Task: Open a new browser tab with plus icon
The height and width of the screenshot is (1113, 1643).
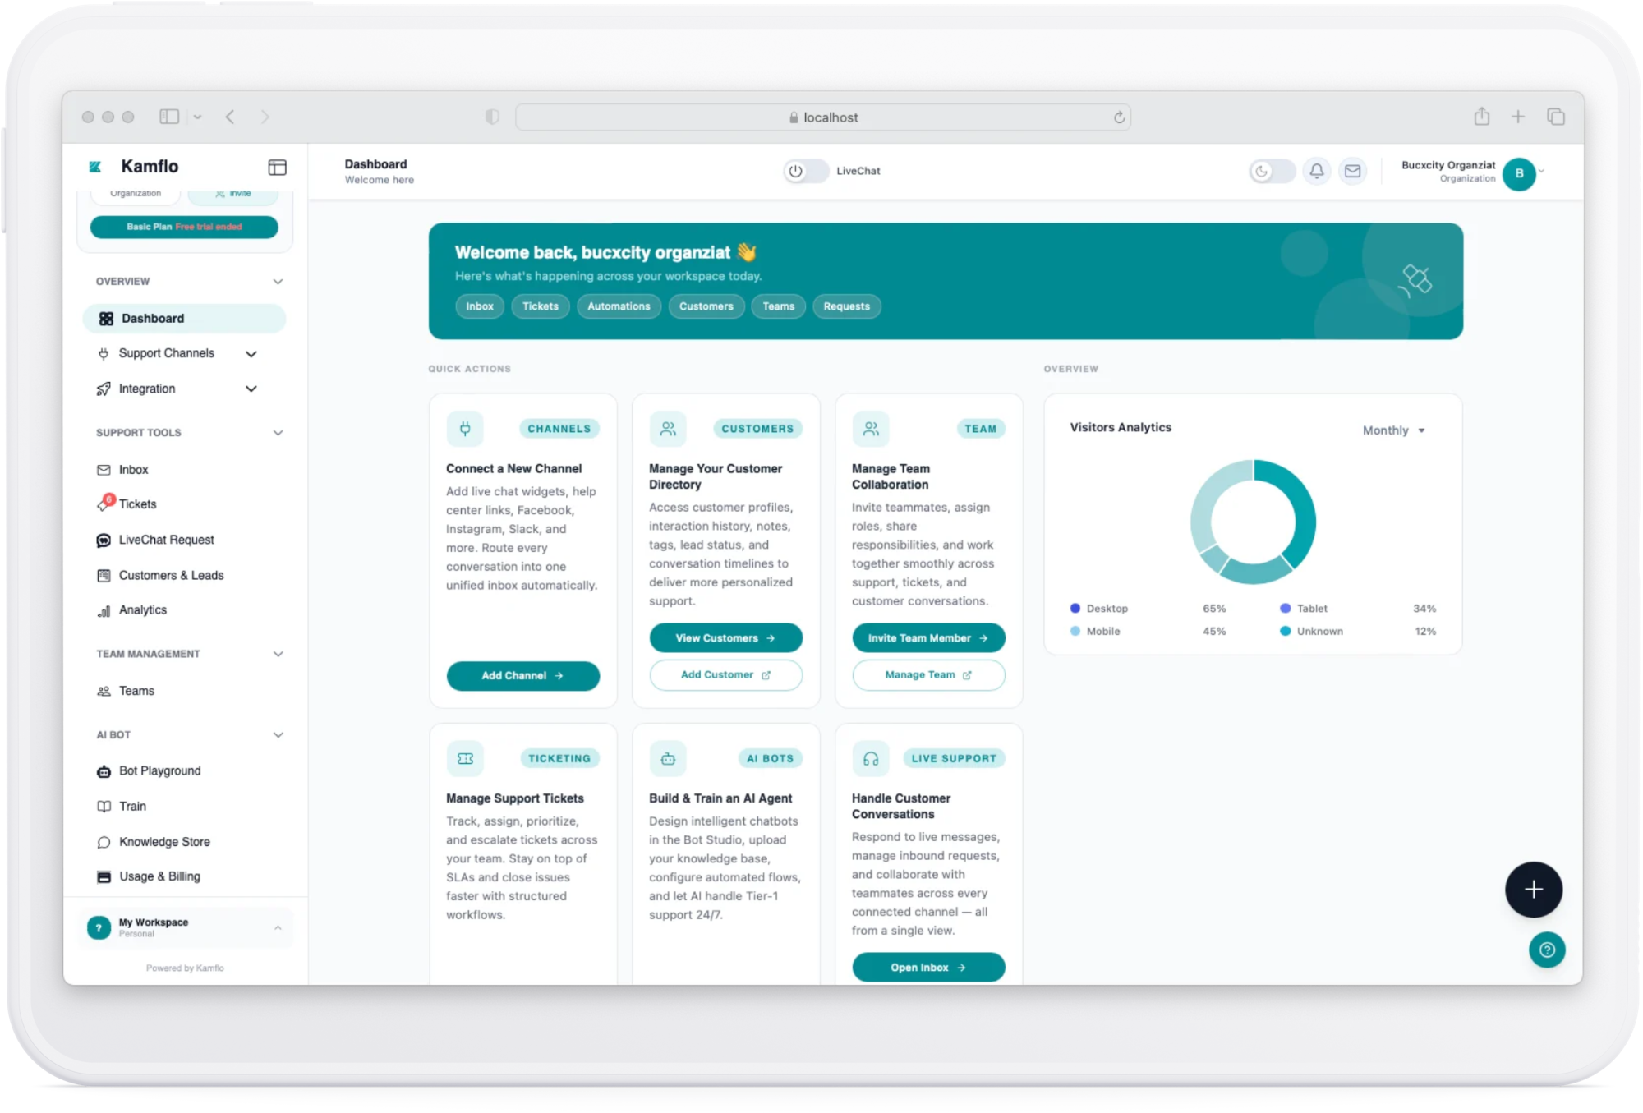Action: tap(1518, 117)
